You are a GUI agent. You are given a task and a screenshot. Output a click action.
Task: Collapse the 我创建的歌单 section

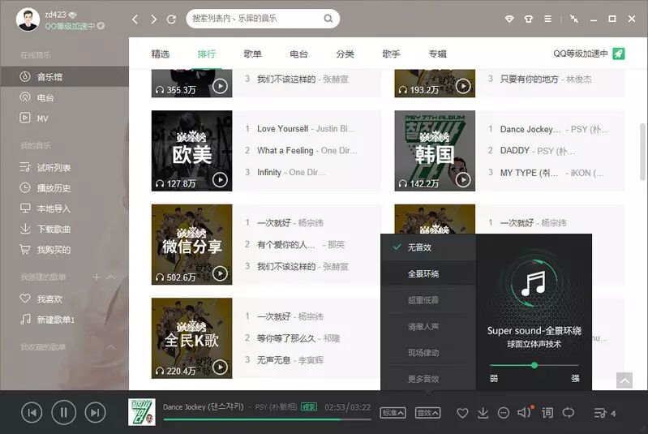point(111,277)
